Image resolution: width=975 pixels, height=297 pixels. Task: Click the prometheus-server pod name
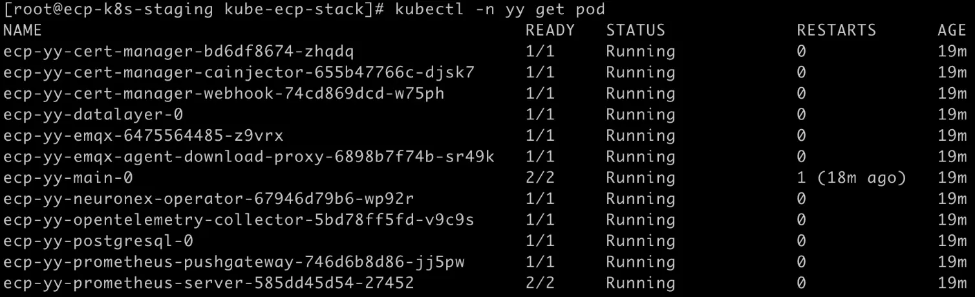[208, 283]
